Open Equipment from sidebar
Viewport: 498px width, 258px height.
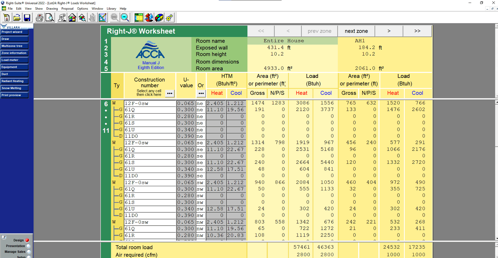[14, 67]
